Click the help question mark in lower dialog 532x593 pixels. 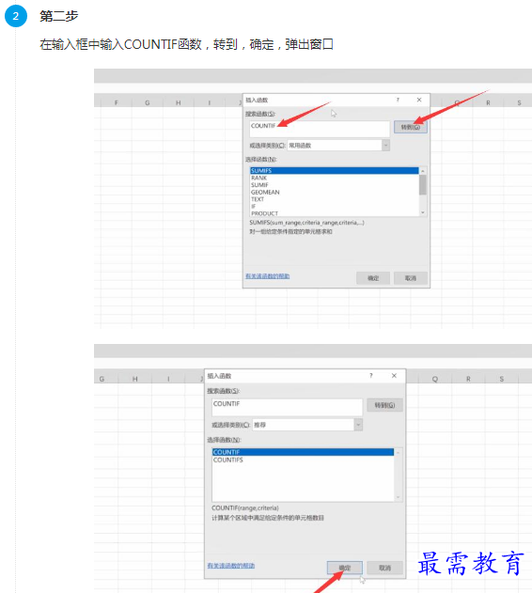(x=371, y=376)
